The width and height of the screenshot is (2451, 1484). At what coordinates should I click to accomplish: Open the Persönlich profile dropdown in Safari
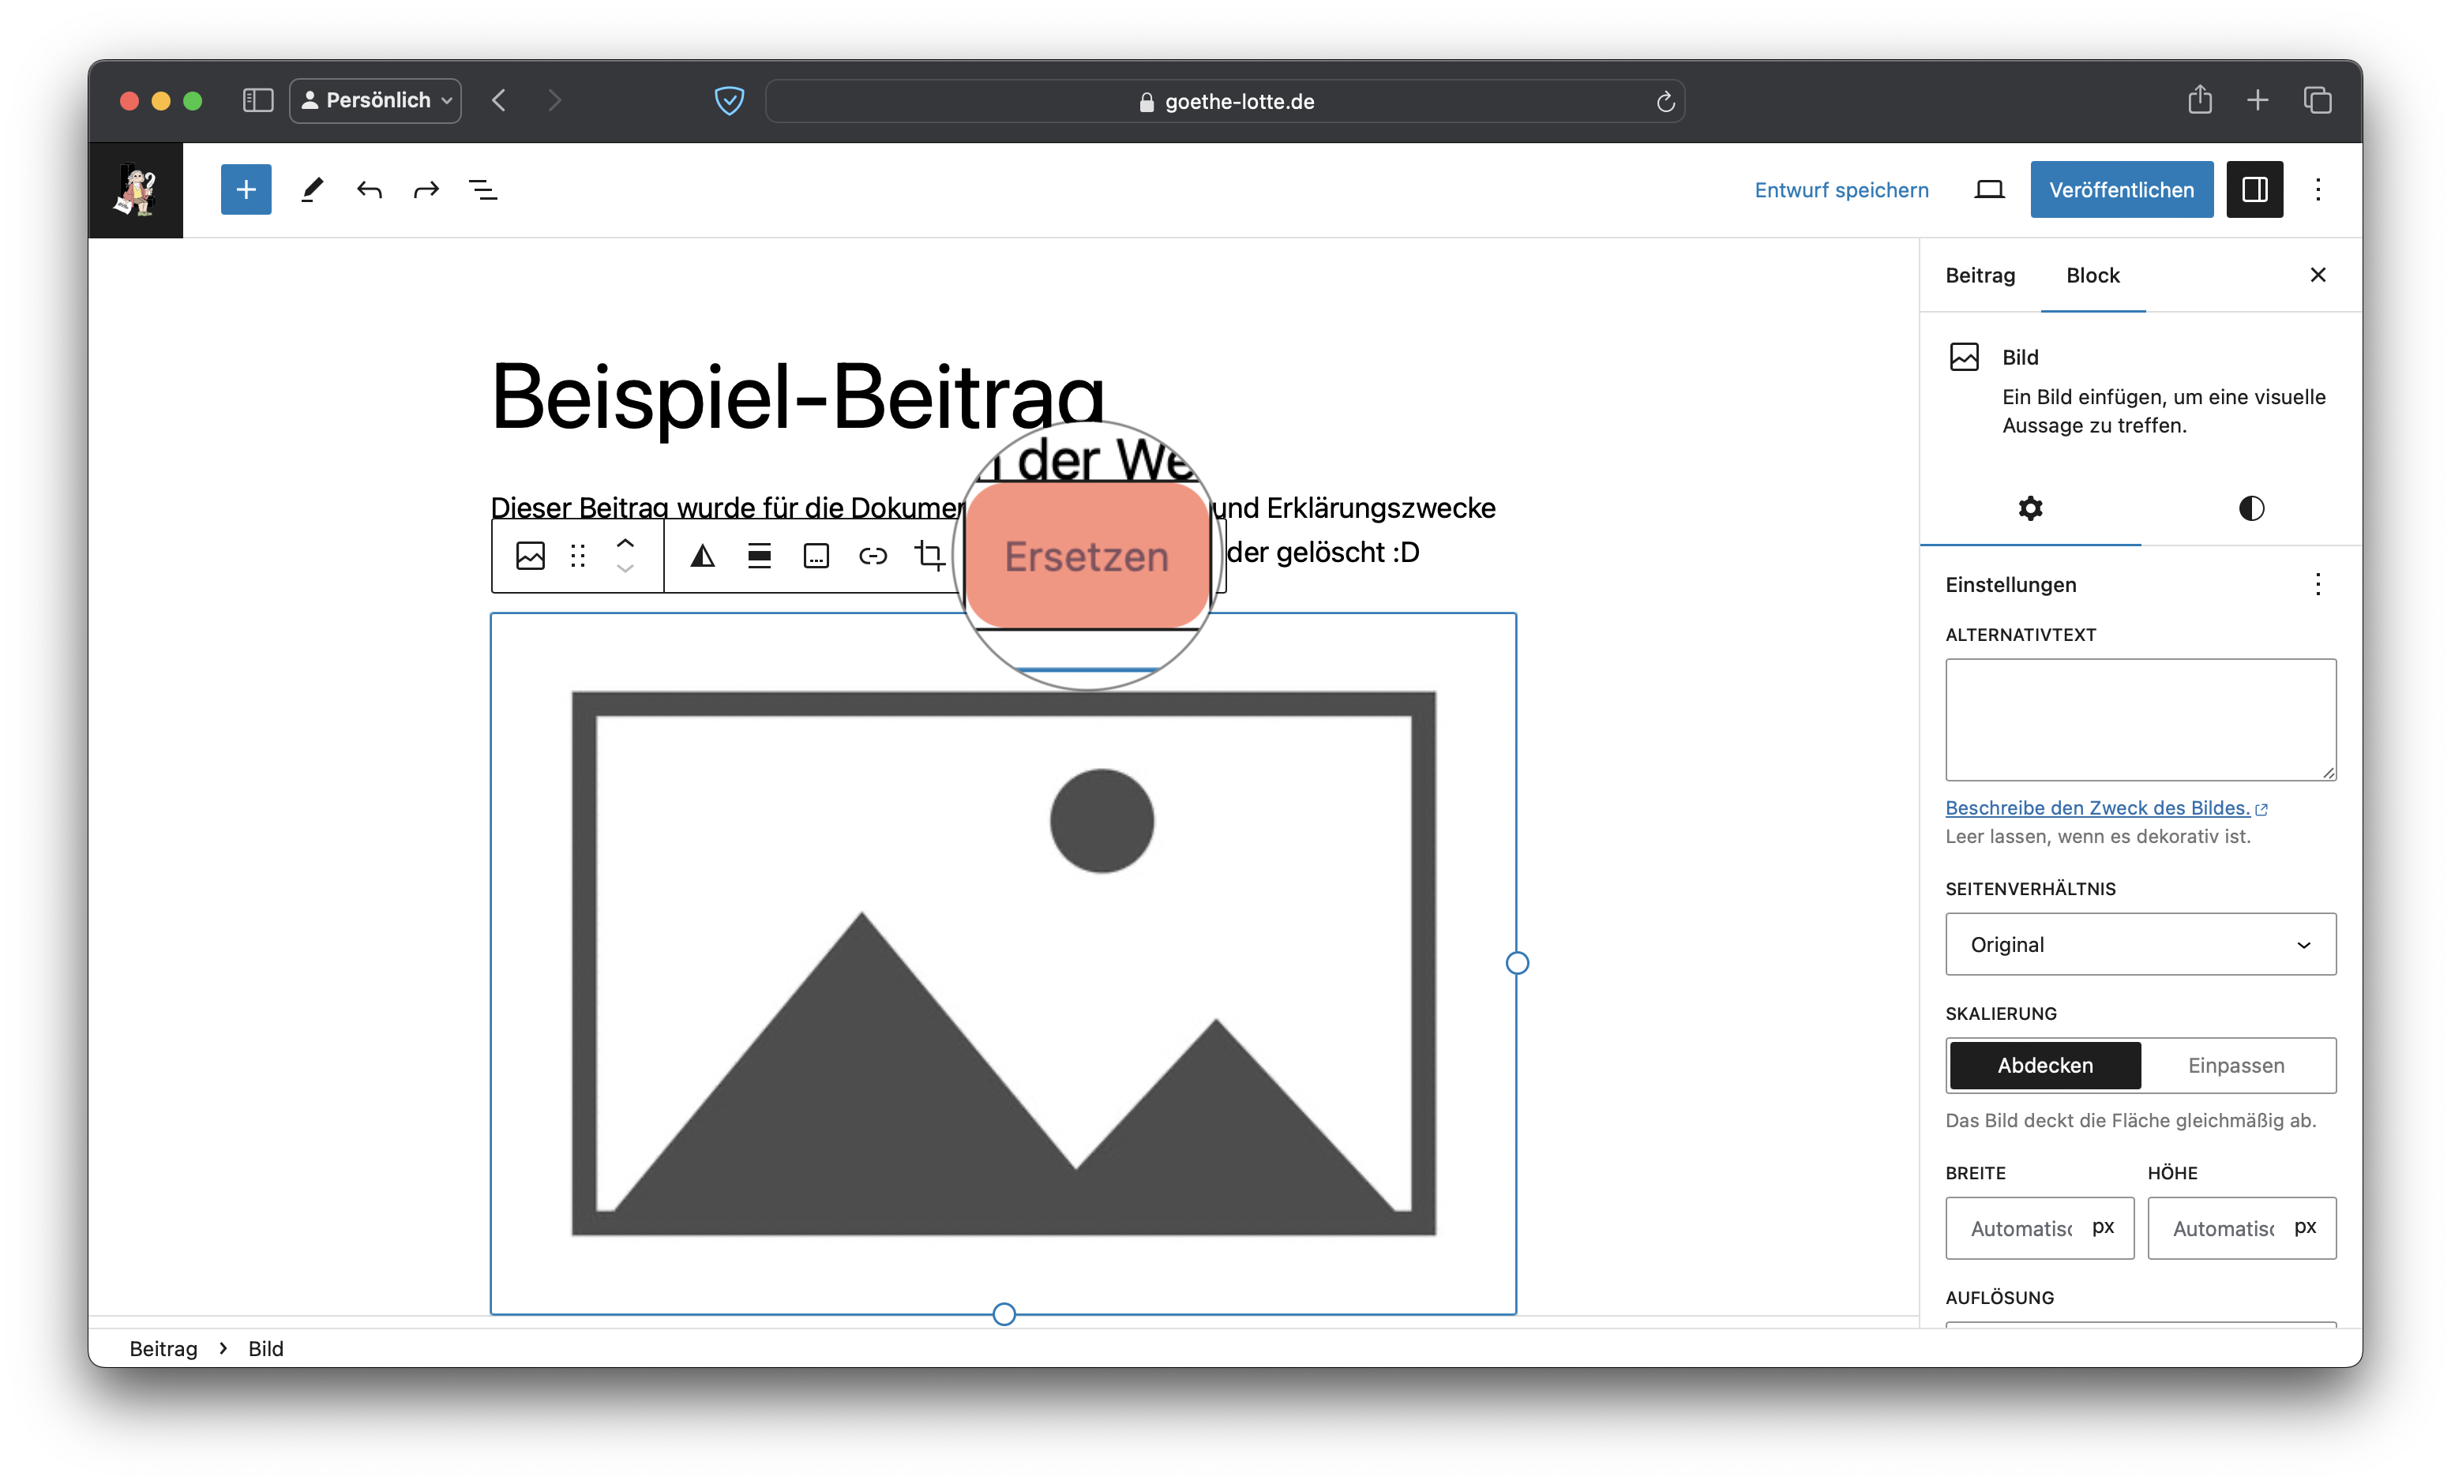[376, 100]
